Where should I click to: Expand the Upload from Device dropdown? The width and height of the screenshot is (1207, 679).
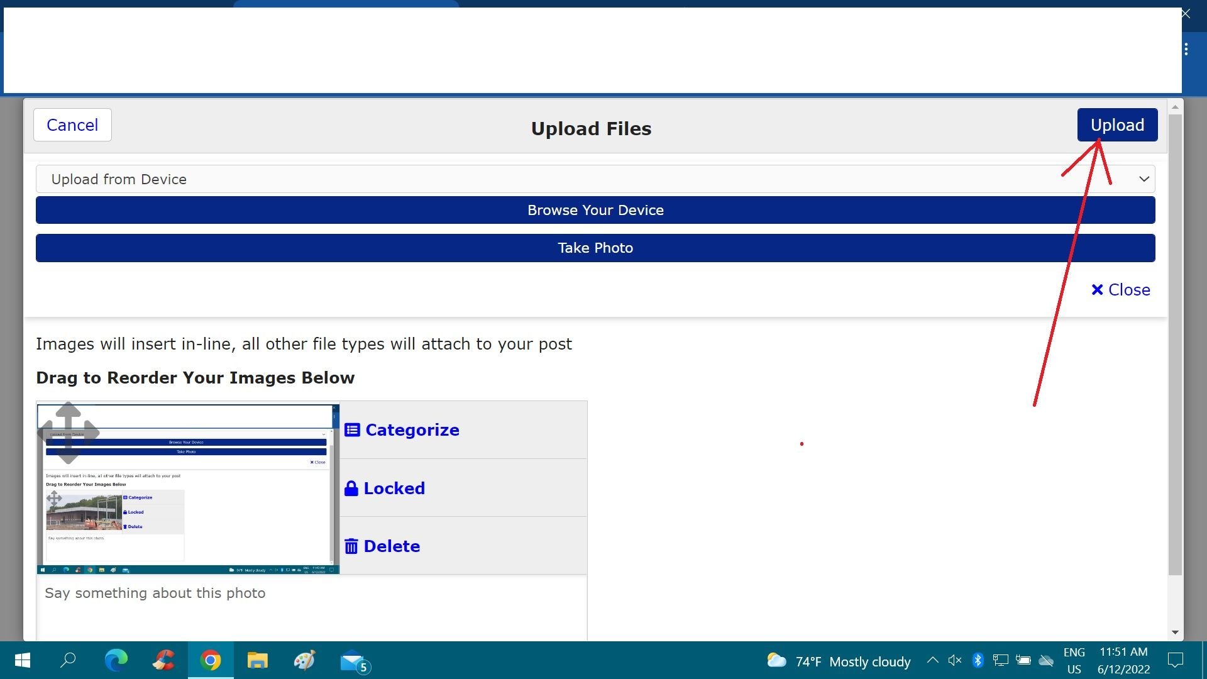(595, 179)
